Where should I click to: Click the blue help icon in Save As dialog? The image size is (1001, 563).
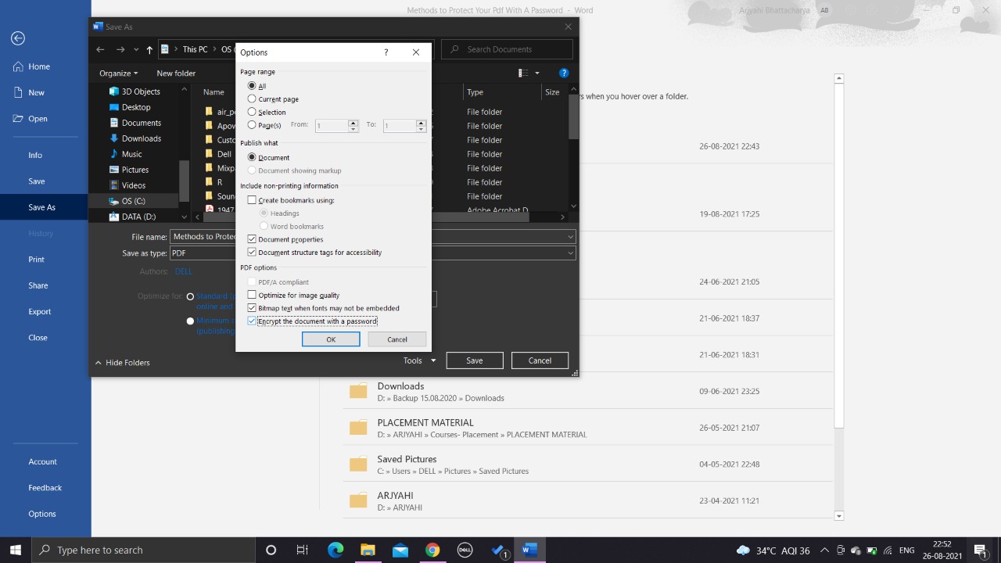tap(564, 73)
